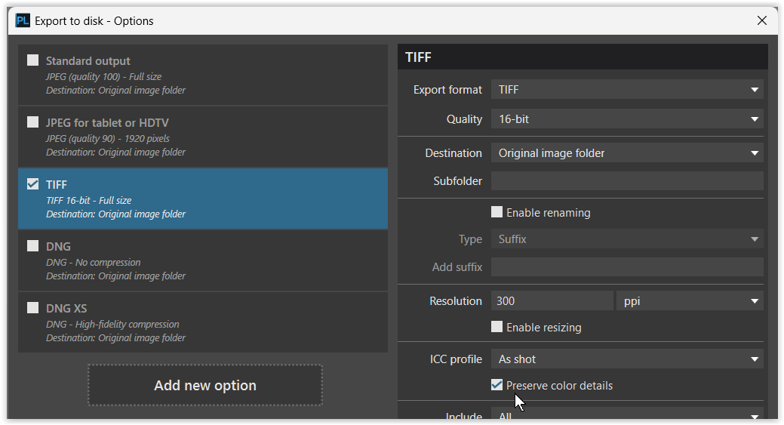
Task: Select the Standard output title text
Action: [88, 61]
